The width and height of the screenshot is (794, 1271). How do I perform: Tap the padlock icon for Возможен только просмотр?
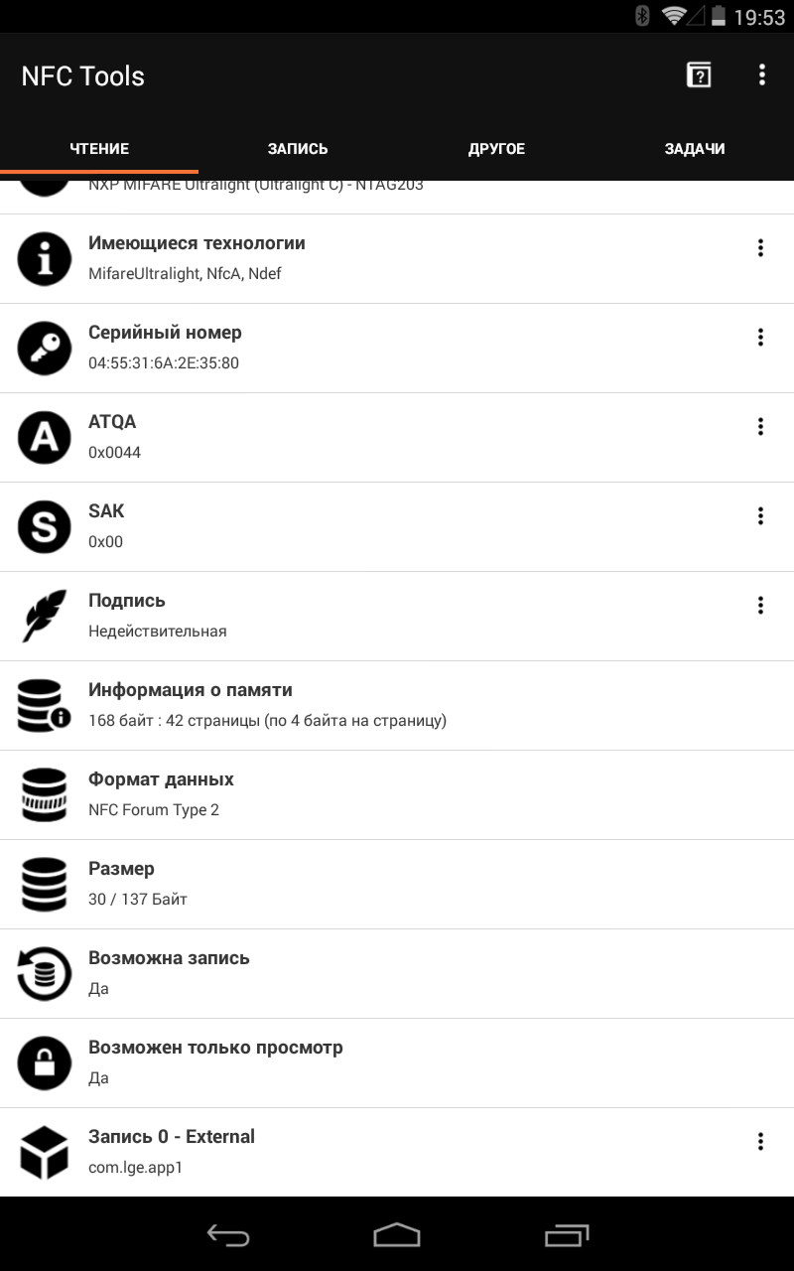45,1062
